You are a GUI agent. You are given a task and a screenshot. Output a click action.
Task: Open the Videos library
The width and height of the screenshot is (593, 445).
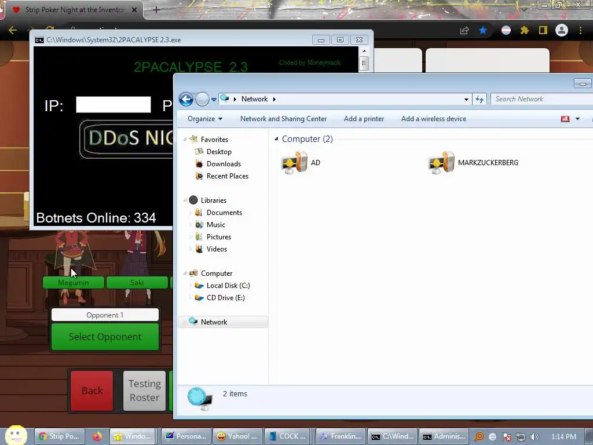217,249
